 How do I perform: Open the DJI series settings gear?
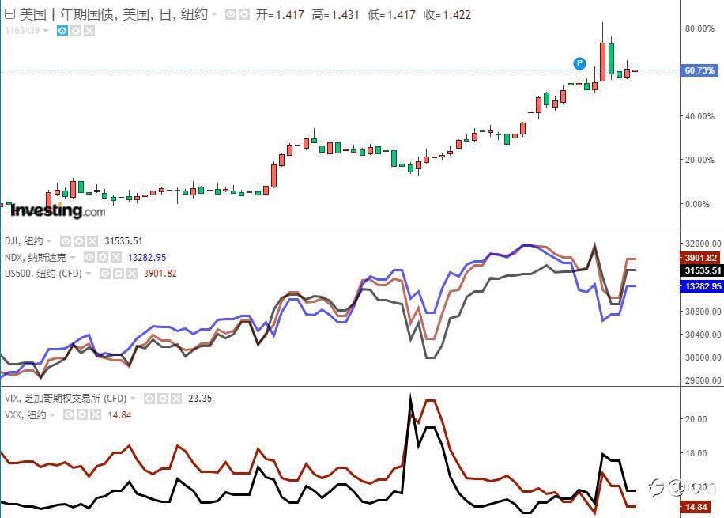77,241
